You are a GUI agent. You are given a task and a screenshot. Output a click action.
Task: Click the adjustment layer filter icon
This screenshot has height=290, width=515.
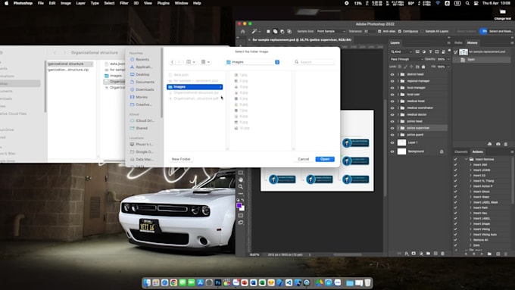click(424, 52)
